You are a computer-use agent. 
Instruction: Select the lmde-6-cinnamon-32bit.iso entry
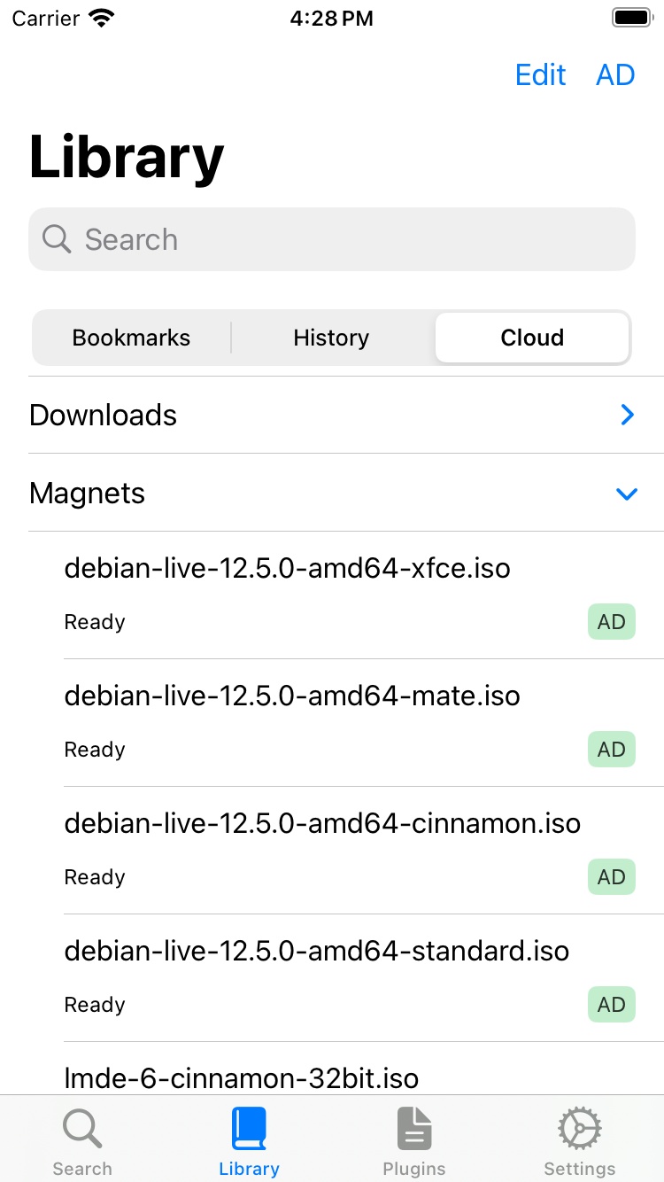pyautogui.click(x=241, y=1078)
